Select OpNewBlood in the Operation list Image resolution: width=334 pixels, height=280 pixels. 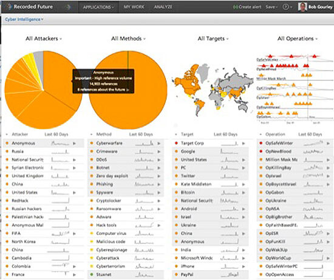278,152
